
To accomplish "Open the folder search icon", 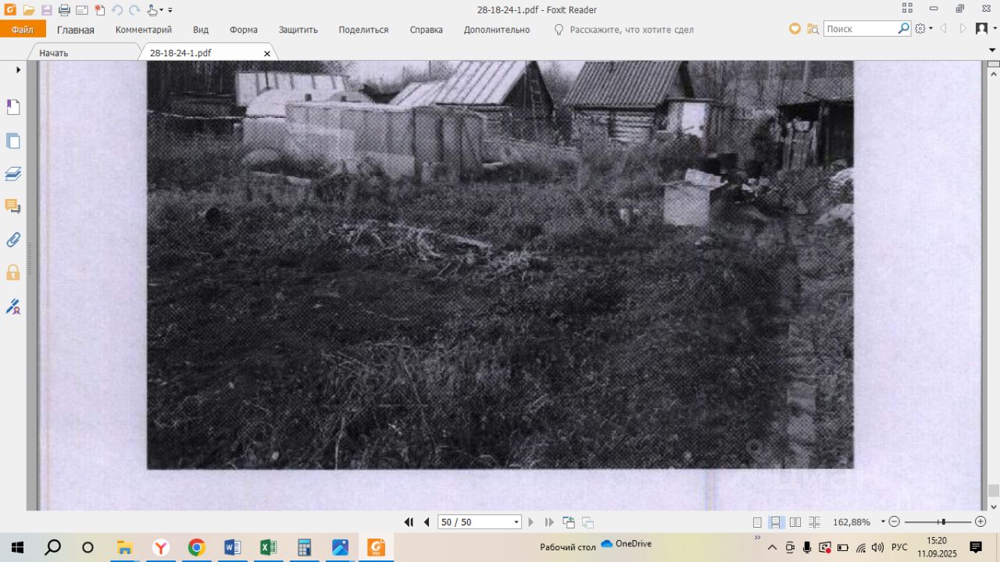I will (x=812, y=29).
